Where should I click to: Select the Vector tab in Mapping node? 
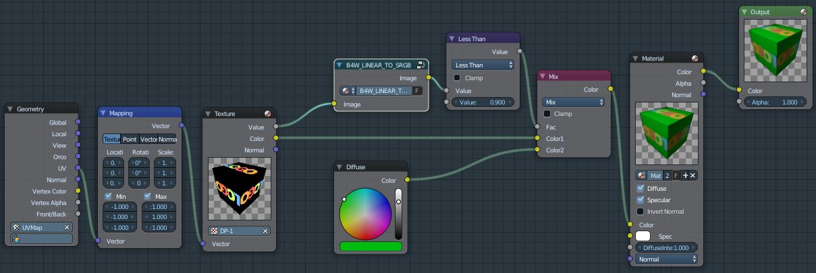click(x=148, y=140)
